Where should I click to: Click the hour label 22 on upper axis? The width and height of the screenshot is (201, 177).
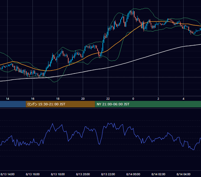coord(108,99)
